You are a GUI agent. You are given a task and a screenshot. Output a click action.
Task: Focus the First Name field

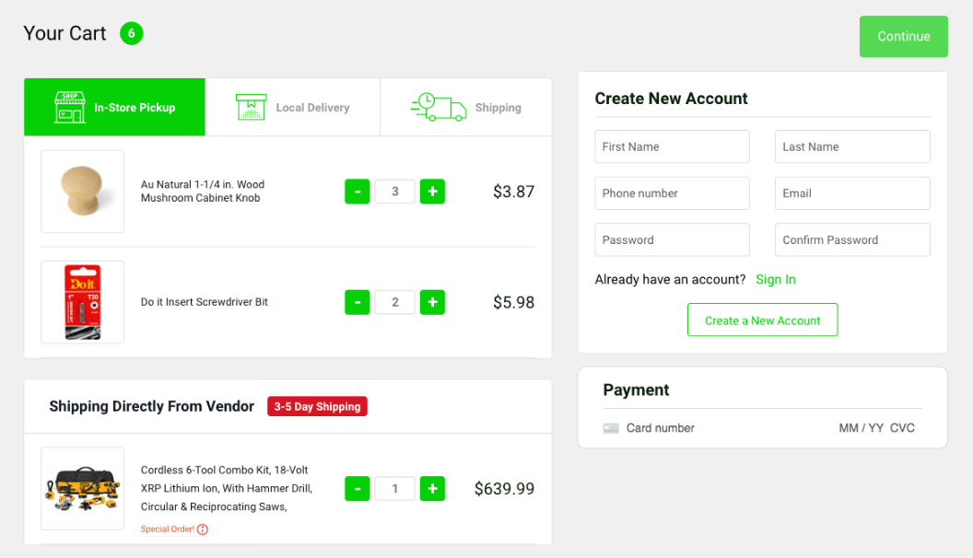(672, 146)
